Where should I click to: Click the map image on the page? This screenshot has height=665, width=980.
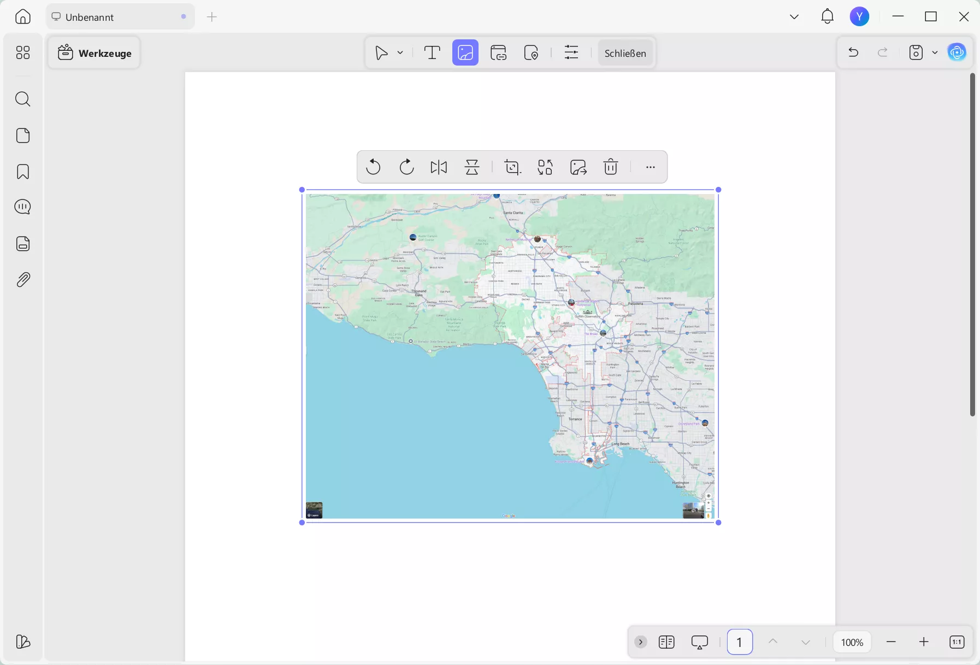(x=510, y=356)
